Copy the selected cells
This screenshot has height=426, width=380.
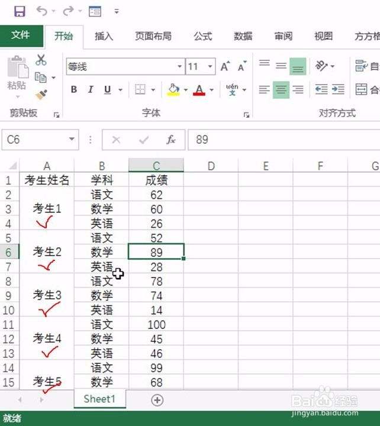pyautogui.click(x=41, y=78)
